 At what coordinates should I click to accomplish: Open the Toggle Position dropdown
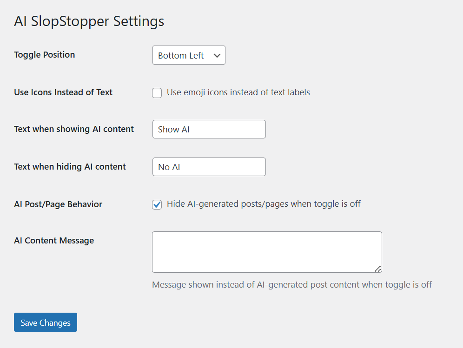tap(188, 55)
